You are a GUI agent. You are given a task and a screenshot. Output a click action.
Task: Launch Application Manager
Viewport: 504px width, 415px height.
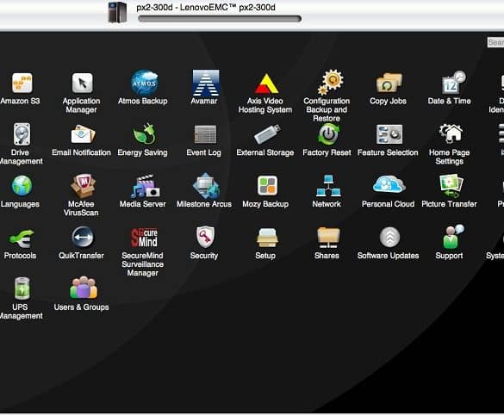coord(82,83)
